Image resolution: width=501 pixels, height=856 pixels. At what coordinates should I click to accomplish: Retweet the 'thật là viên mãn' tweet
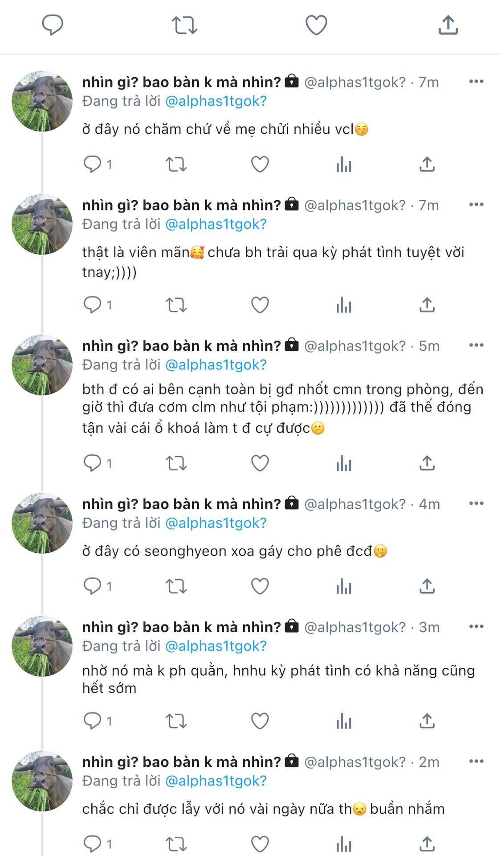coord(176,305)
